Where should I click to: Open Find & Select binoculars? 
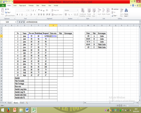[x=126, y=13]
